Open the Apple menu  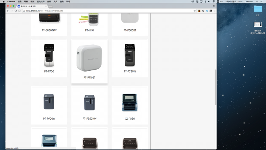click(x=4, y=1)
